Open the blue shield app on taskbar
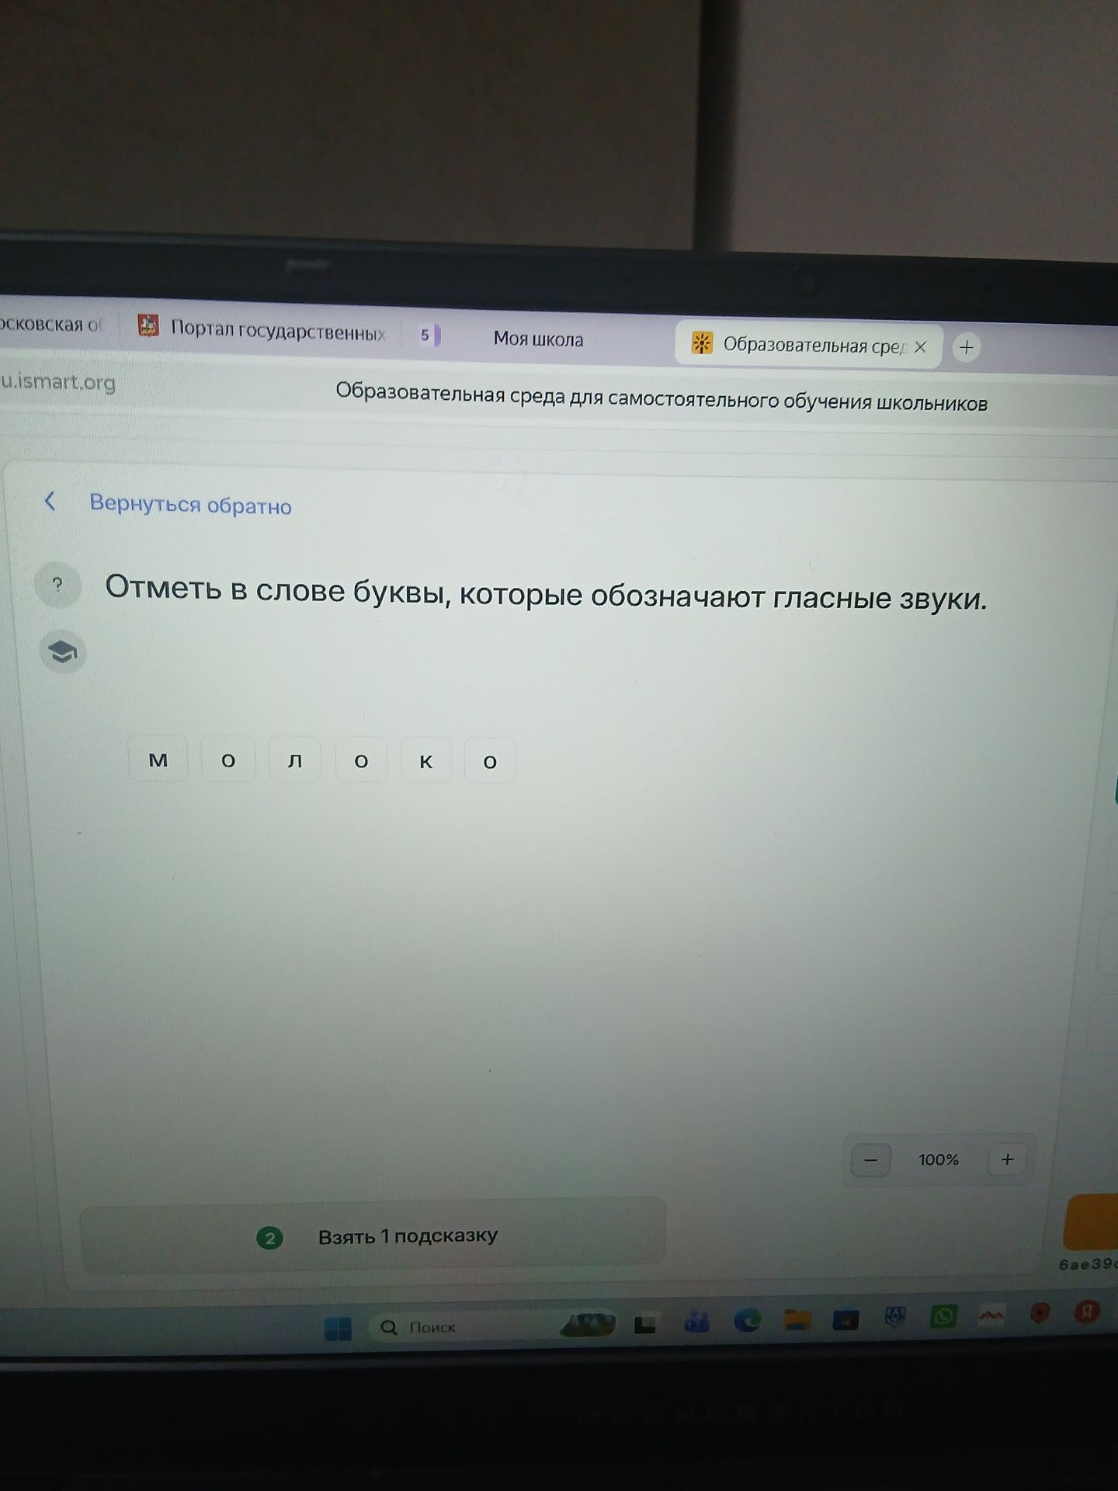The image size is (1118, 1491). pyautogui.click(x=895, y=1317)
